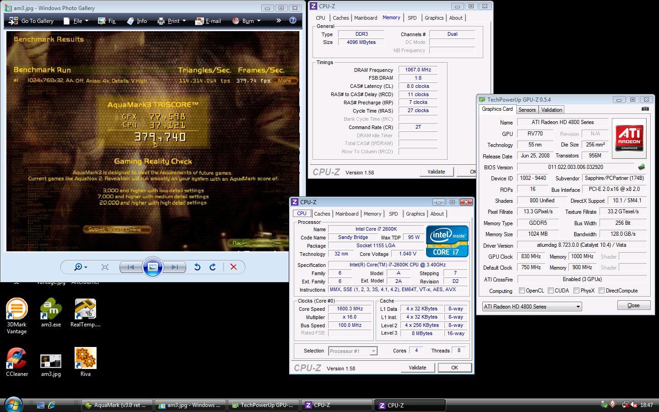Show the Info pane in Photo Gallery

pos(136,21)
